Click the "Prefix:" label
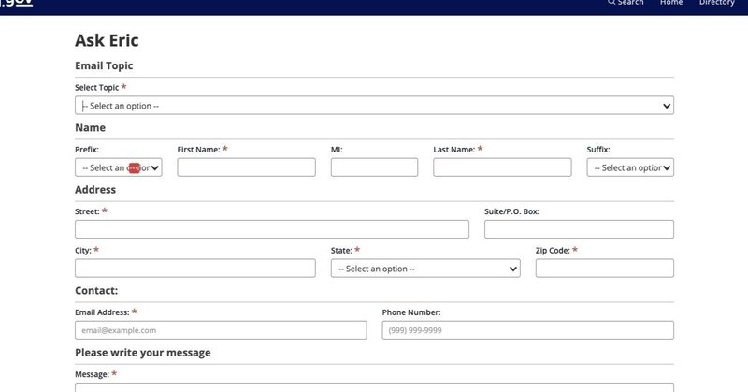 point(87,150)
